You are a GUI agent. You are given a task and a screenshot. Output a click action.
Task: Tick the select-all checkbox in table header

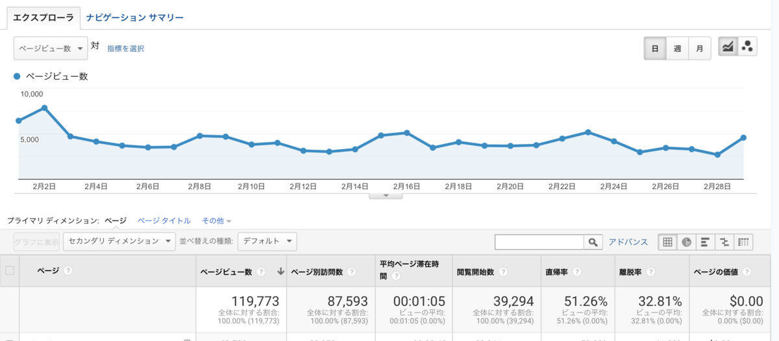click(10, 271)
